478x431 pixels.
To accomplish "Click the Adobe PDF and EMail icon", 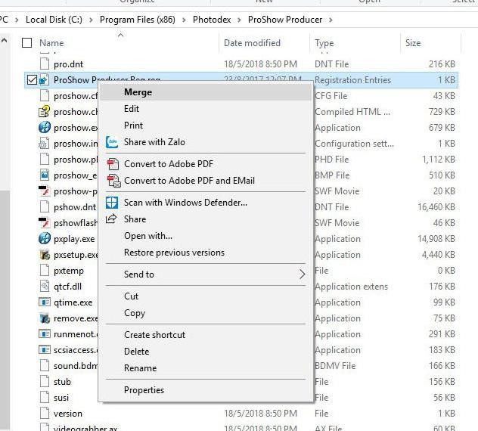I will pyautogui.click(x=113, y=181).
